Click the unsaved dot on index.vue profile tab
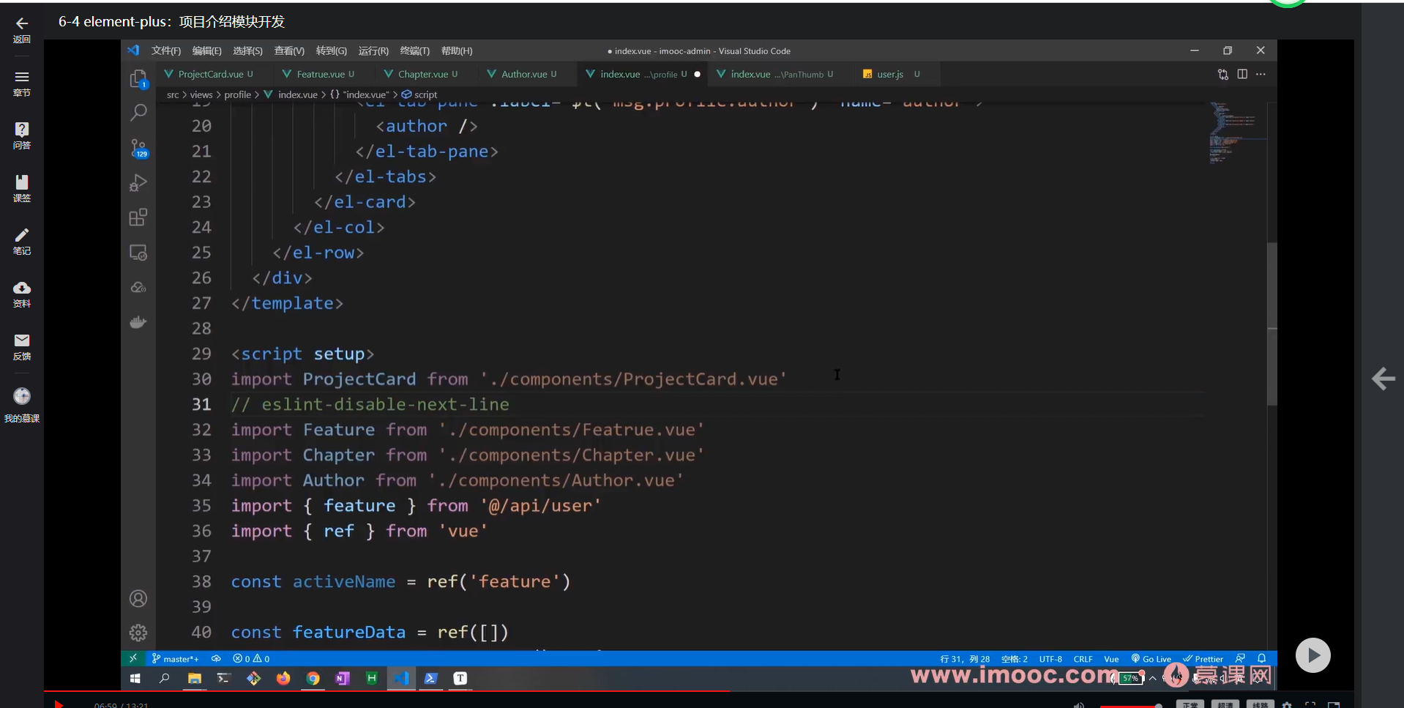The width and height of the screenshot is (1404, 708). point(697,74)
